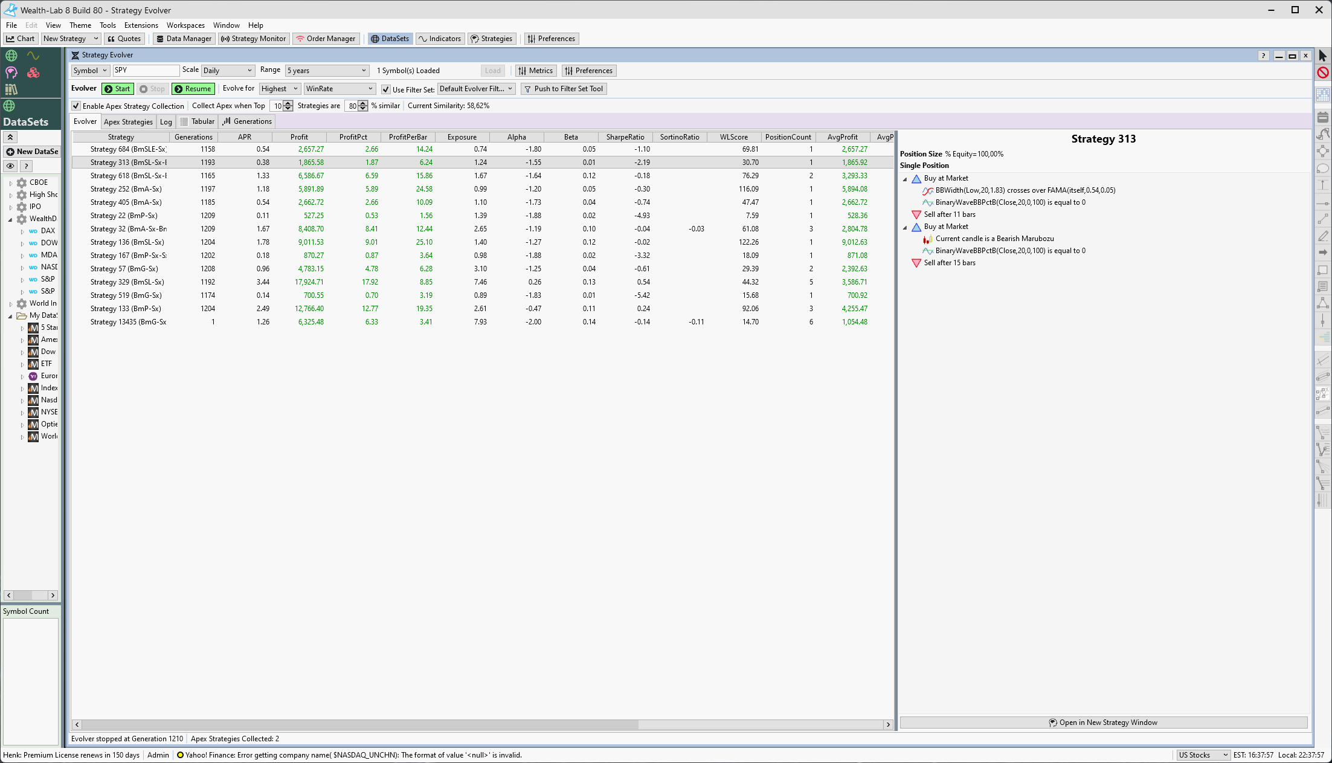
Task: Select text note drawing tool
Action: point(1322,287)
